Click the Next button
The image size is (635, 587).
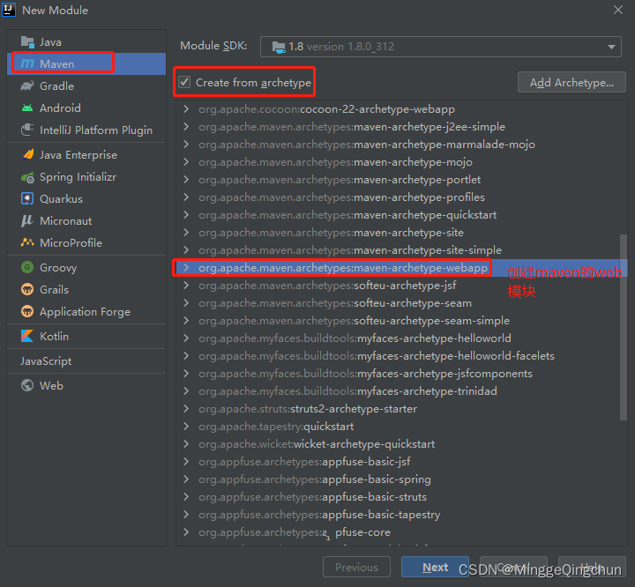tap(435, 567)
